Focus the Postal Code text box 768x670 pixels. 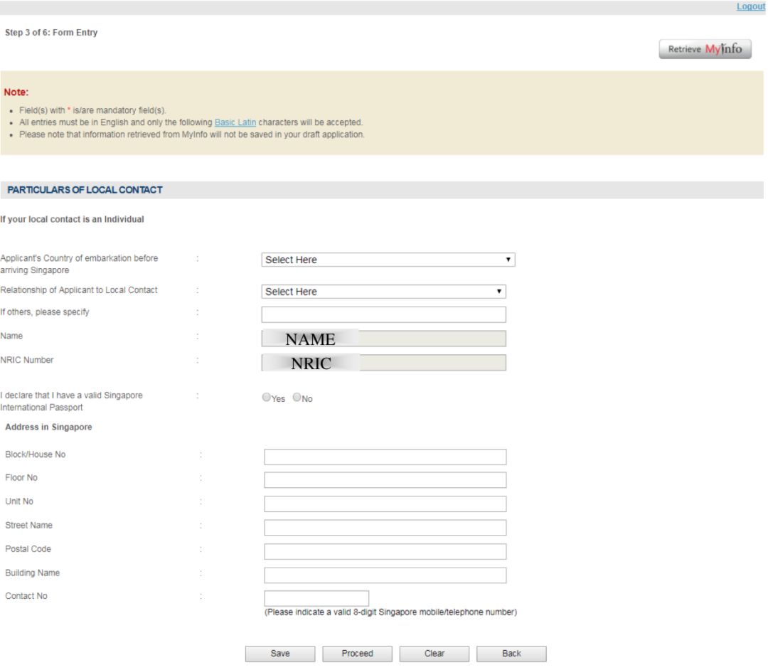coord(385,551)
